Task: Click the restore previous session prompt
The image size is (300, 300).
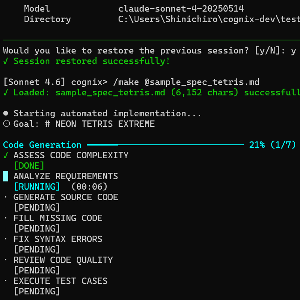Action: click(150, 51)
